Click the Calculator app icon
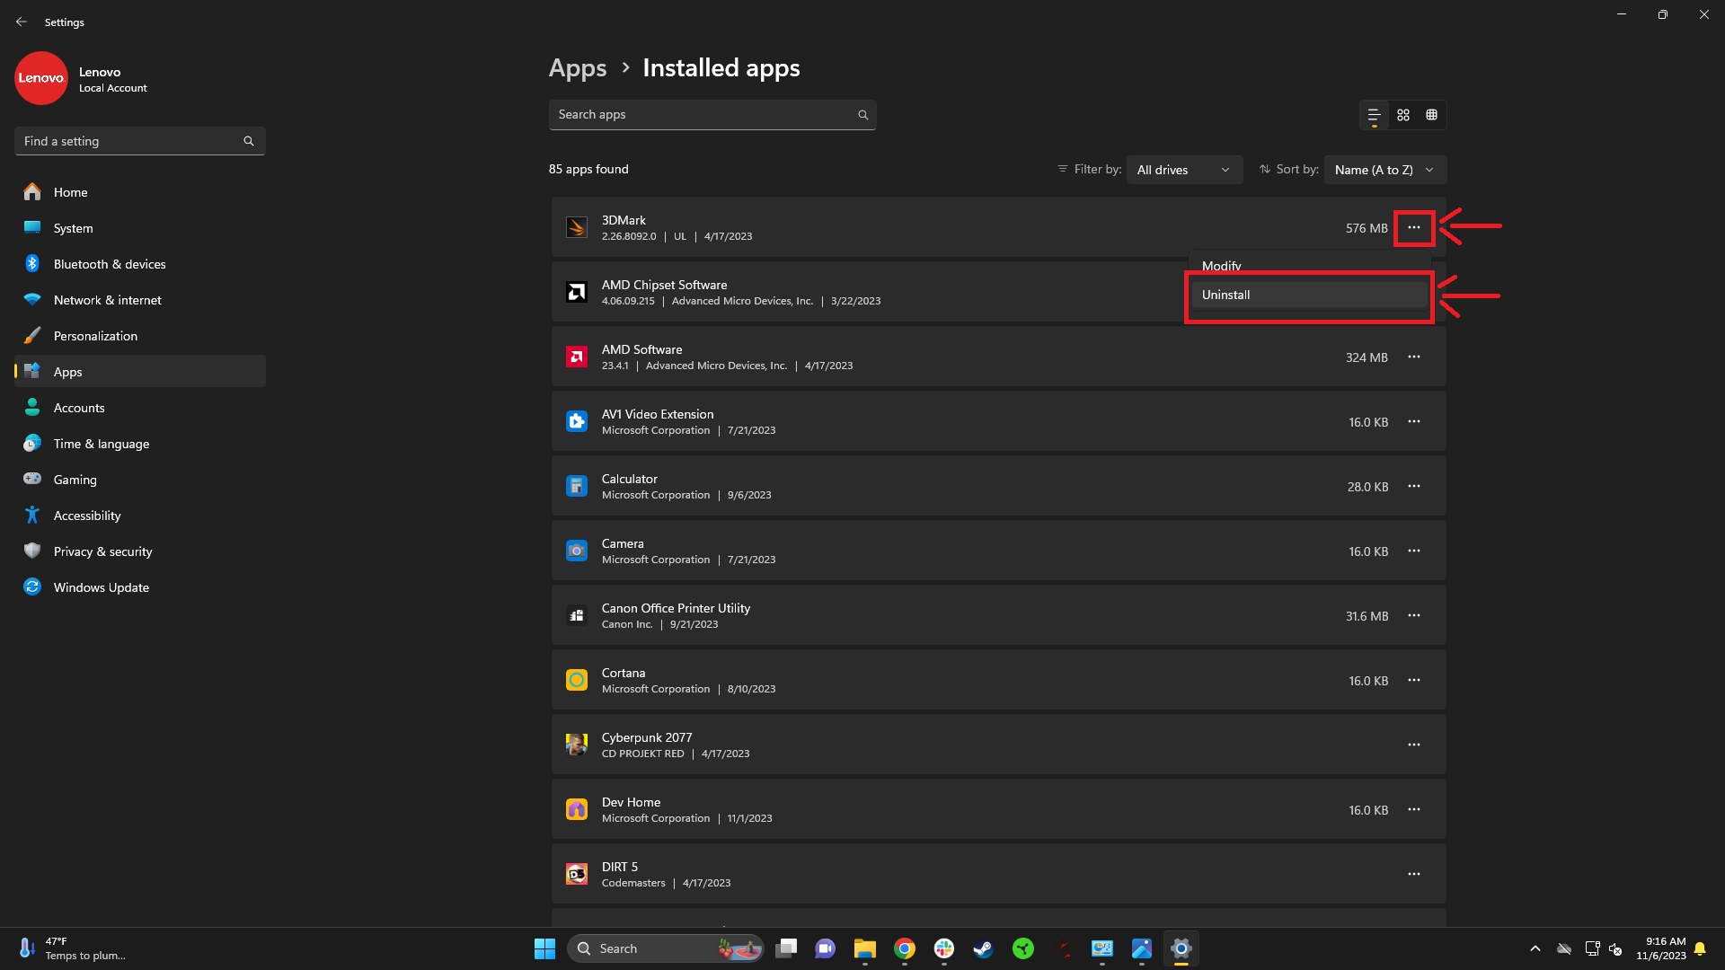Image resolution: width=1725 pixels, height=970 pixels. pos(577,487)
